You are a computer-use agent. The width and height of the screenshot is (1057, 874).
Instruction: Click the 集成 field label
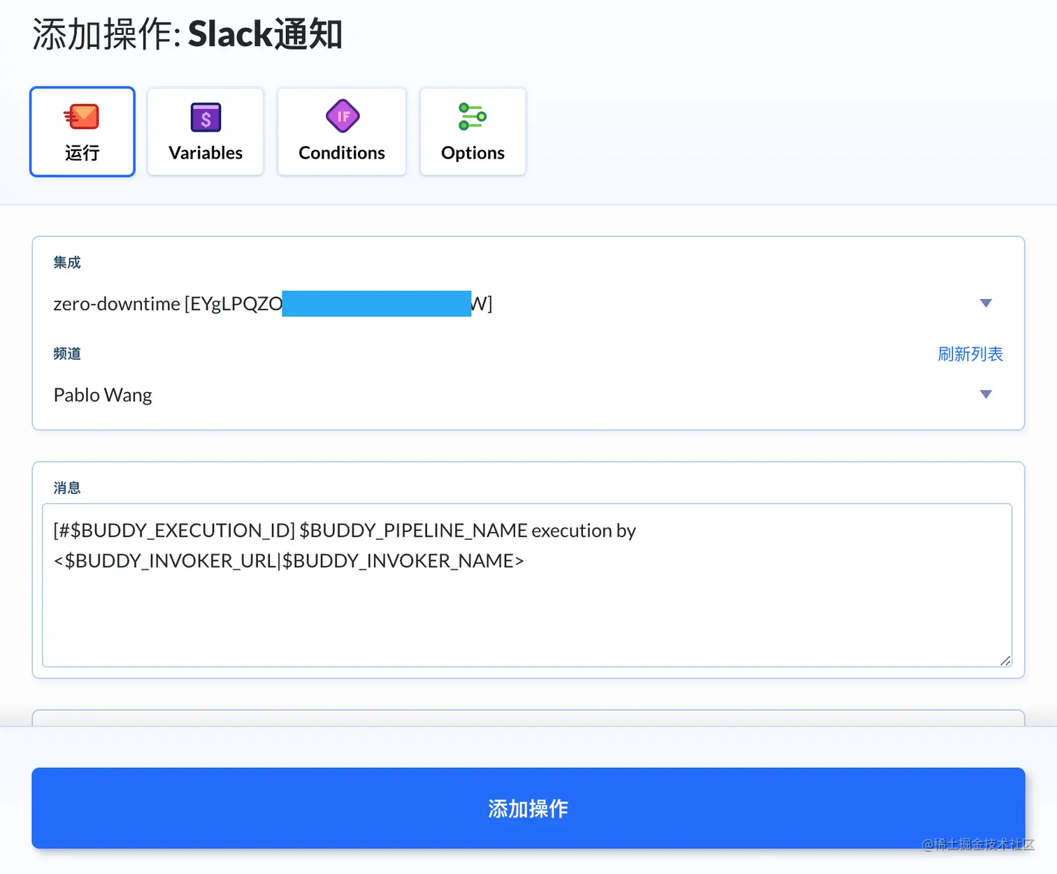coord(67,263)
